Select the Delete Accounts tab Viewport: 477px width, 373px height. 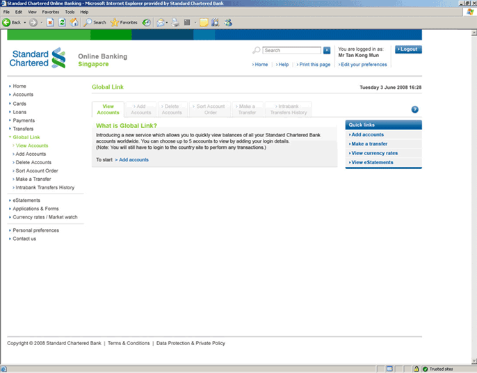pos(172,109)
